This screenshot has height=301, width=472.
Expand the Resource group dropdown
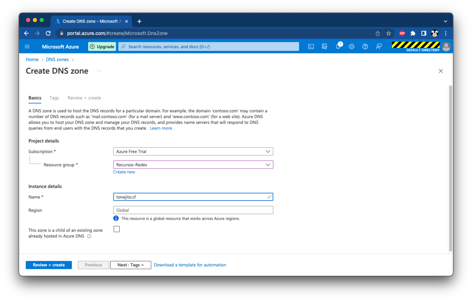193,165
